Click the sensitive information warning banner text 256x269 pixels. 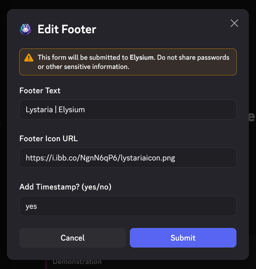(x=133, y=62)
